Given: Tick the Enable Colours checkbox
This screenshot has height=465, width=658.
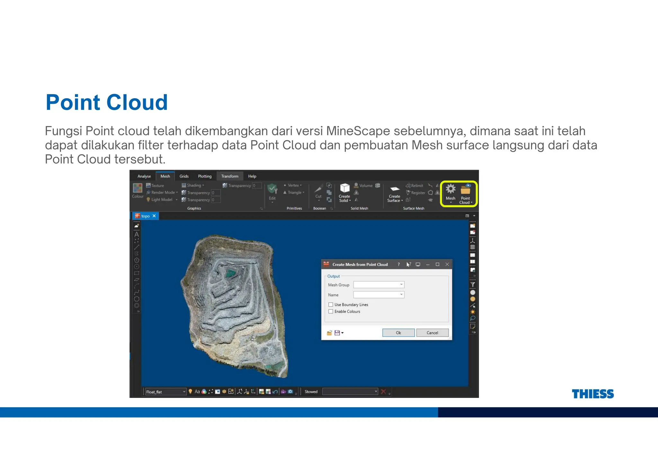Looking at the screenshot, I should (x=331, y=311).
